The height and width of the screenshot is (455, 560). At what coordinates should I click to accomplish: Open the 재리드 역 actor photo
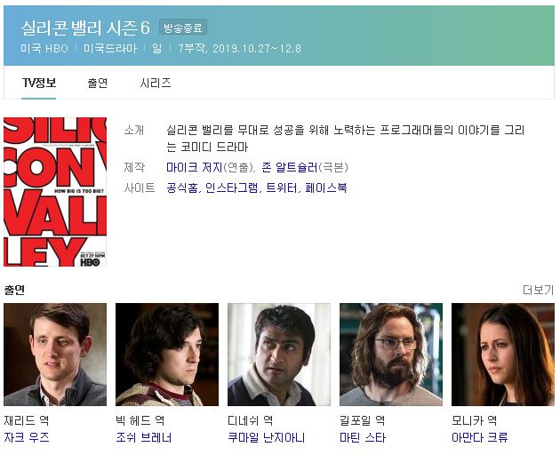coord(55,355)
